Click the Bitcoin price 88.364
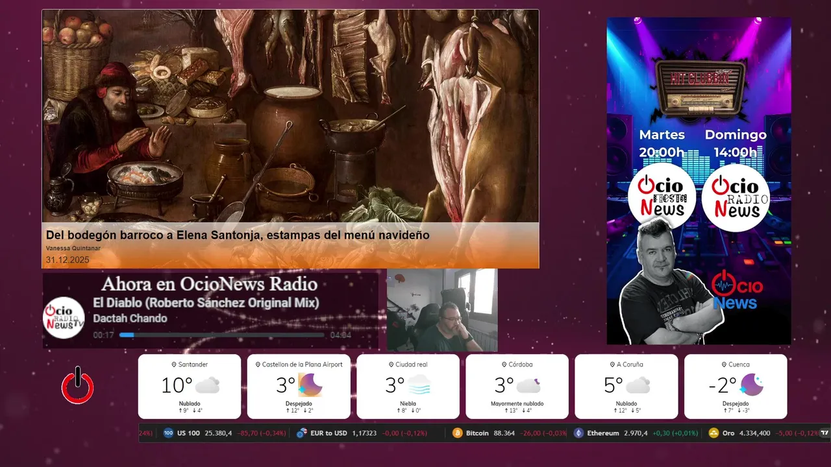831x467 pixels. pos(504,433)
